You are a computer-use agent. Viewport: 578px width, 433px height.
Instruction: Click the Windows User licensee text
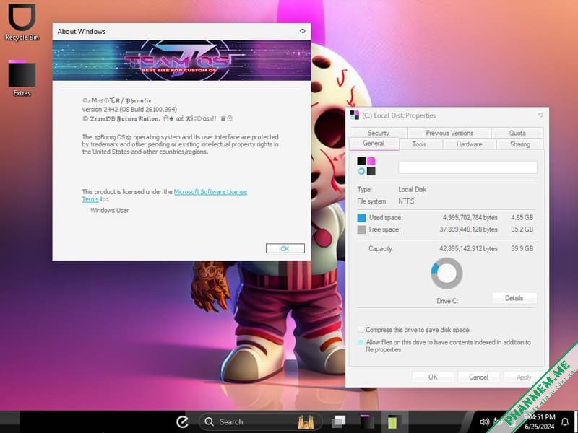(x=110, y=210)
